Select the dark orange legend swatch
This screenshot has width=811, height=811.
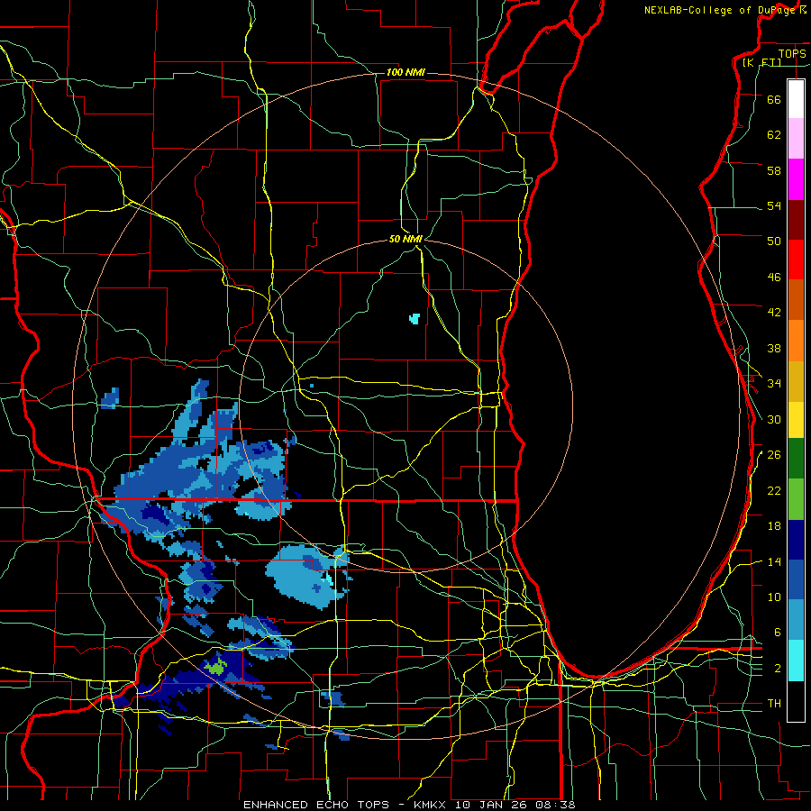click(x=796, y=299)
